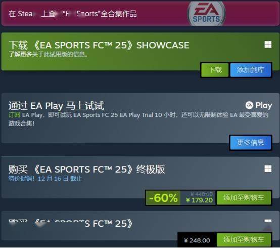The width and height of the screenshot is (280, 248).
Task: Open EA Sports franchise banner on Steam
Action: tap(140, 14)
